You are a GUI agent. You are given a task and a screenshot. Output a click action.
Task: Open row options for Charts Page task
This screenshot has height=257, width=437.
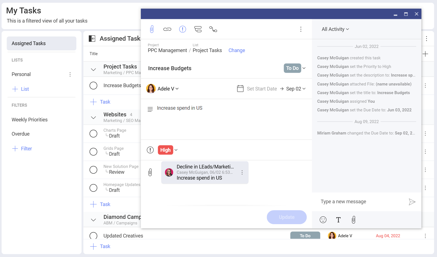425,134
